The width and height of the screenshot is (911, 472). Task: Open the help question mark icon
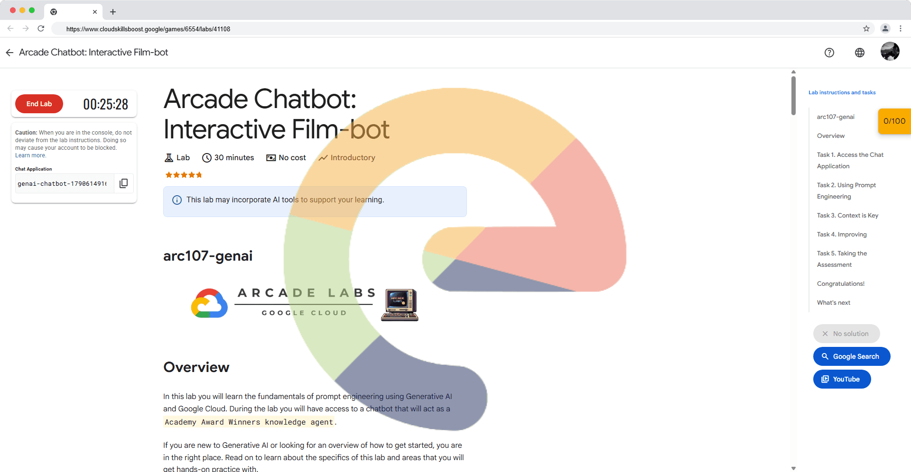click(829, 53)
